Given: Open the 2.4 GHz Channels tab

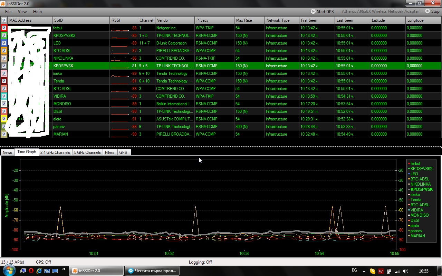Looking at the screenshot, I should [x=55, y=152].
